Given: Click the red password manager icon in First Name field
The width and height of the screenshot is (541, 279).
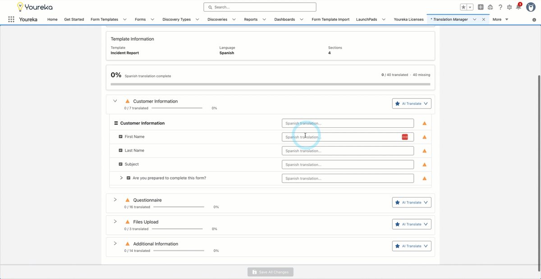Looking at the screenshot, I should pyautogui.click(x=405, y=137).
